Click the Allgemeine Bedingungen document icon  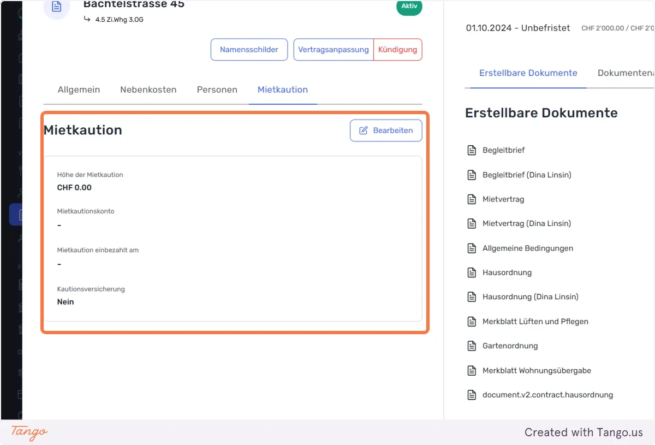click(x=472, y=248)
